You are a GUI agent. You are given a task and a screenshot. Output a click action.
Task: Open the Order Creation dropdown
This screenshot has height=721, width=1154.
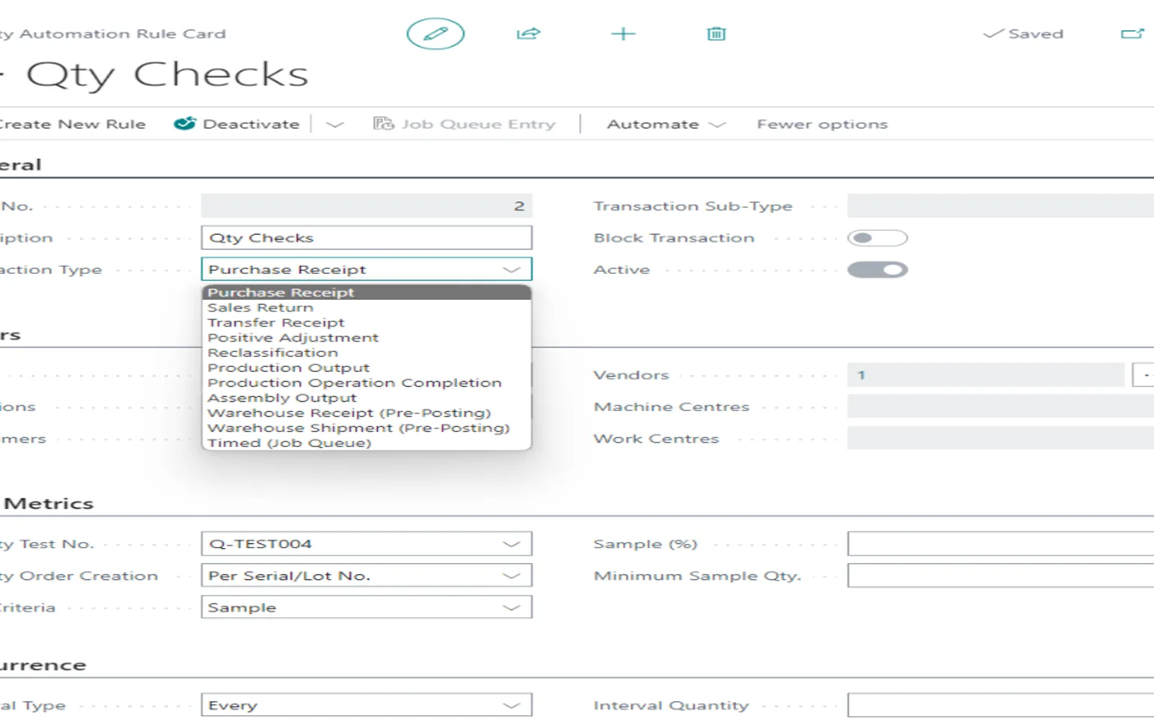click(x=511, y=576)
